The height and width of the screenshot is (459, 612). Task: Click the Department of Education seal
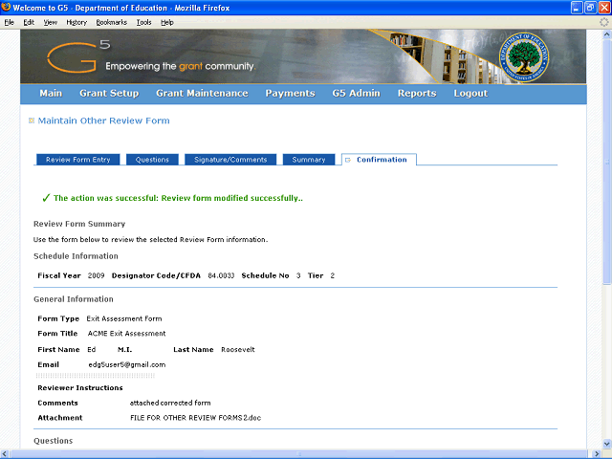pyautogui.click(x=524, y=57)
